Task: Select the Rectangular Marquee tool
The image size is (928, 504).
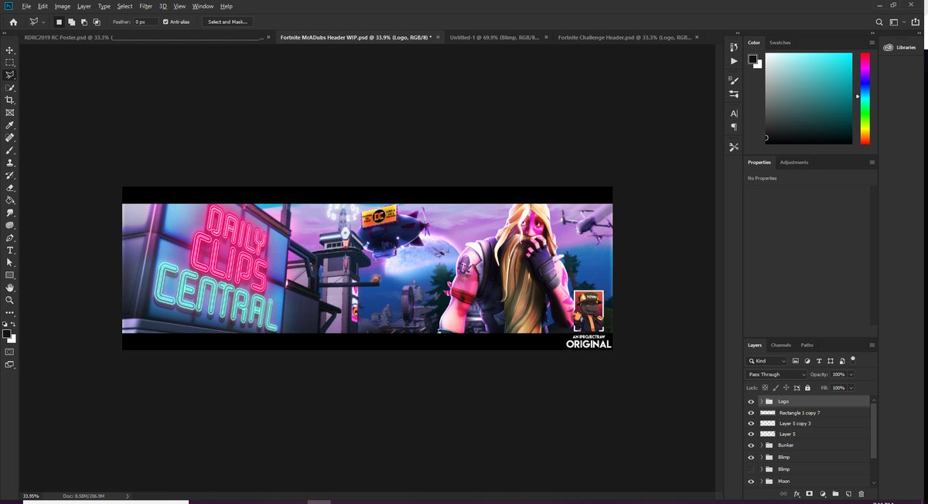Action: pyautogui.click(x=10, y=63)
